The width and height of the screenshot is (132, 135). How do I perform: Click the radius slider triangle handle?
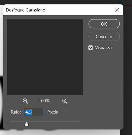pos(27,124)
